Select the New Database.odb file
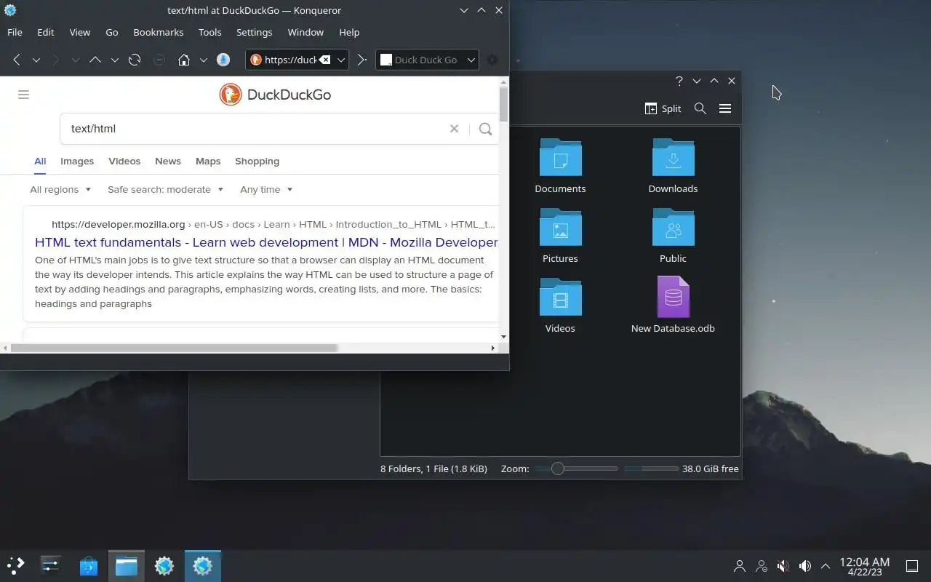The height and width of the screenshot is (582, 931). [673, 306]
